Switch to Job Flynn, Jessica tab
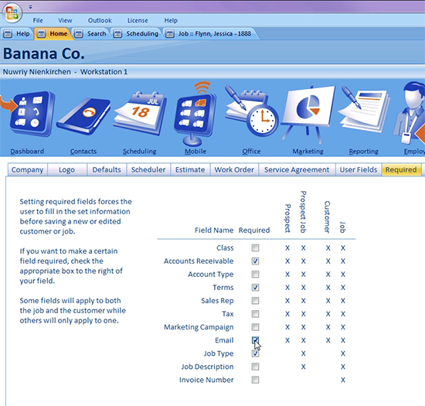The height and width of the screenshot is (406, 425). [209, 33]
